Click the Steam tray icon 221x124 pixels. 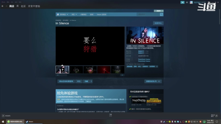(x=164, y=122)
